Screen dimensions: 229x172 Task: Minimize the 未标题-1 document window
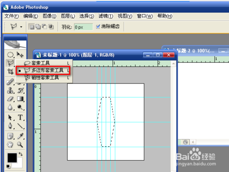pos(147,55)
